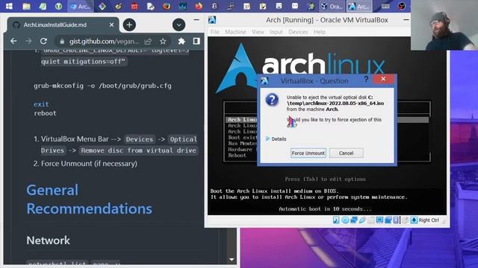The image size is (478, 268).
Task: Click the grub-mkconfig command line
Action: tap(102, 86)
